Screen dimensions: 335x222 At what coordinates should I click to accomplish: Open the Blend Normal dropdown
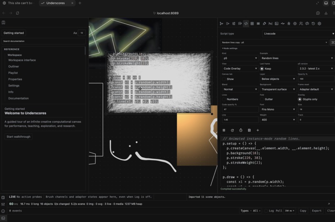(240, 89)
